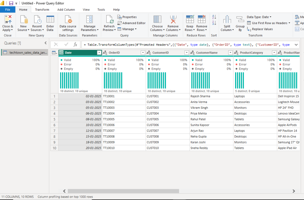Click the Choose Columns icon
The width and height of the screenshot is (304, 200).
(x=157, y=20)
